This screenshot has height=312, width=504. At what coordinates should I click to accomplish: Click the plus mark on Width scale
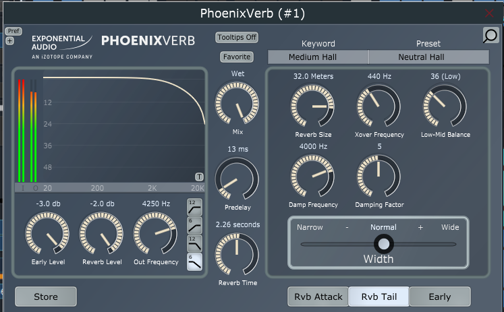click(420, 227)
